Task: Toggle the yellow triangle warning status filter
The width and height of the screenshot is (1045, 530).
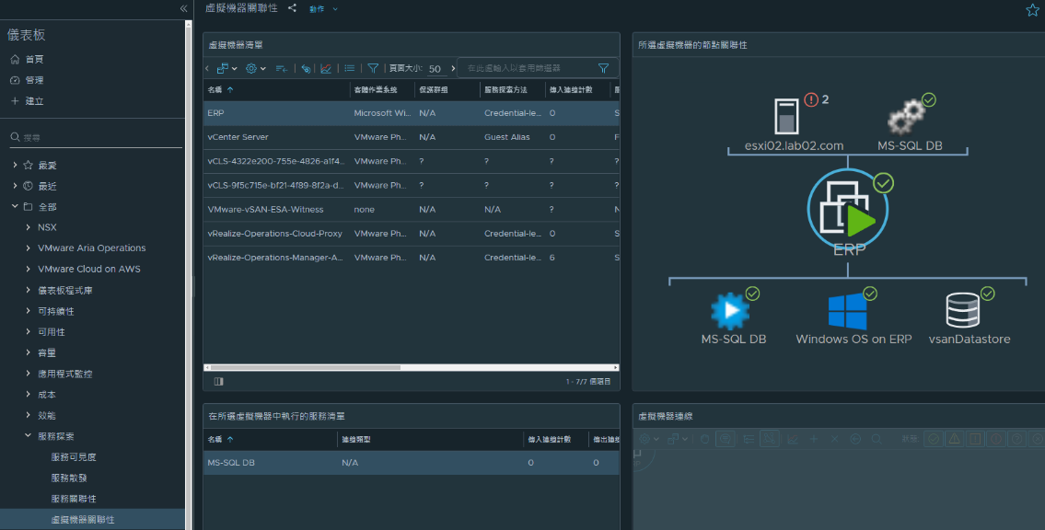Action: [955, 439]
